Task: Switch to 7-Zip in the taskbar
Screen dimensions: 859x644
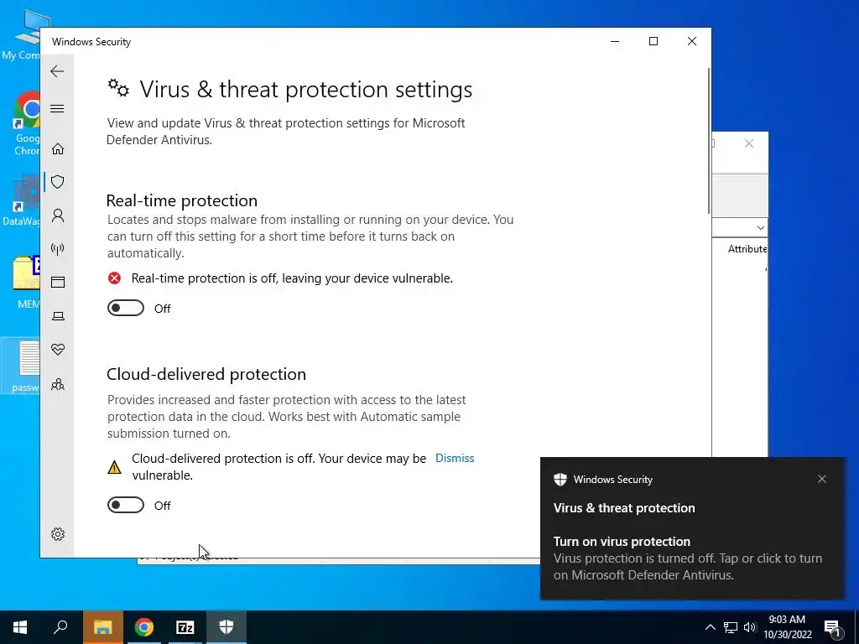Action: point(185,627)
